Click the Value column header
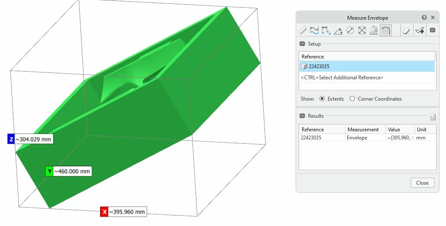The image size is (446, 226). tap(400, 130)
